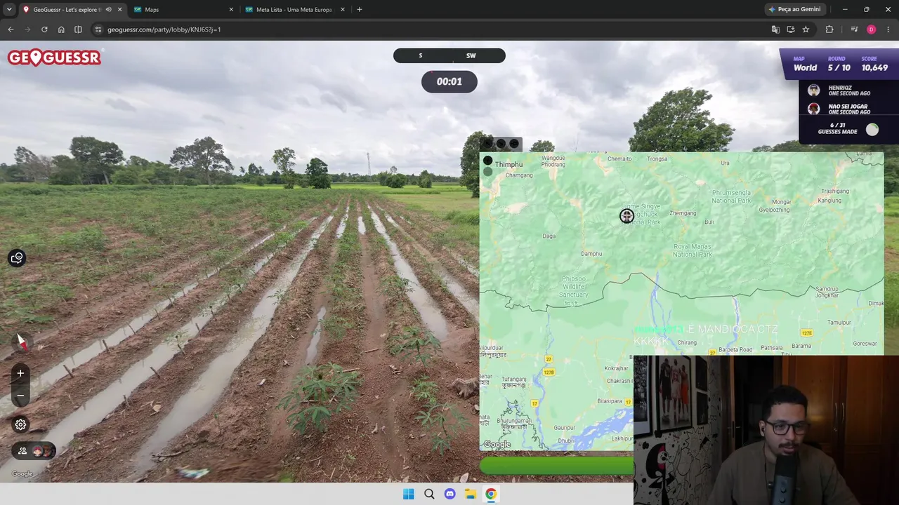
Task: Zoom out the guess map
Action: [x=487, y=172]
